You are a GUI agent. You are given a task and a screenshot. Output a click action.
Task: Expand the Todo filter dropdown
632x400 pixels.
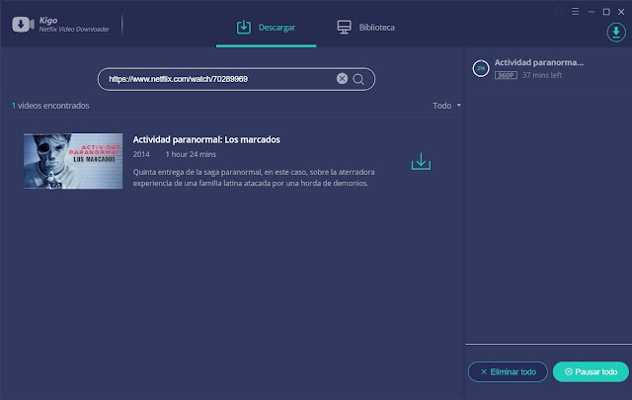point(446,106)
